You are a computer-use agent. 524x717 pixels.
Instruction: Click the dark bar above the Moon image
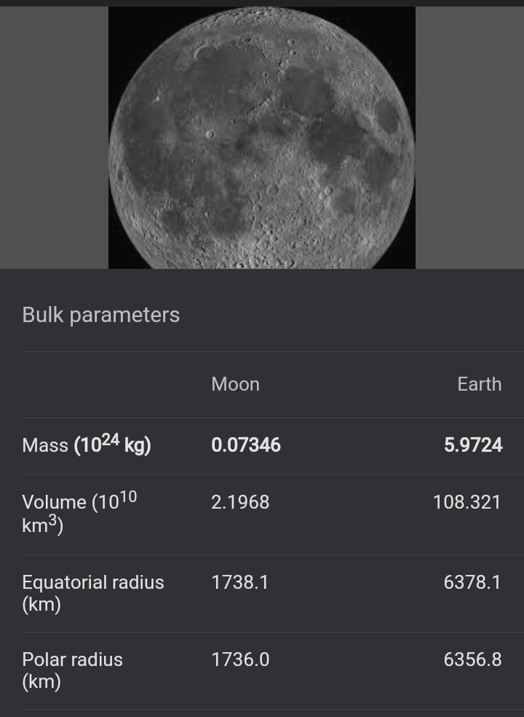coord(262,3)
